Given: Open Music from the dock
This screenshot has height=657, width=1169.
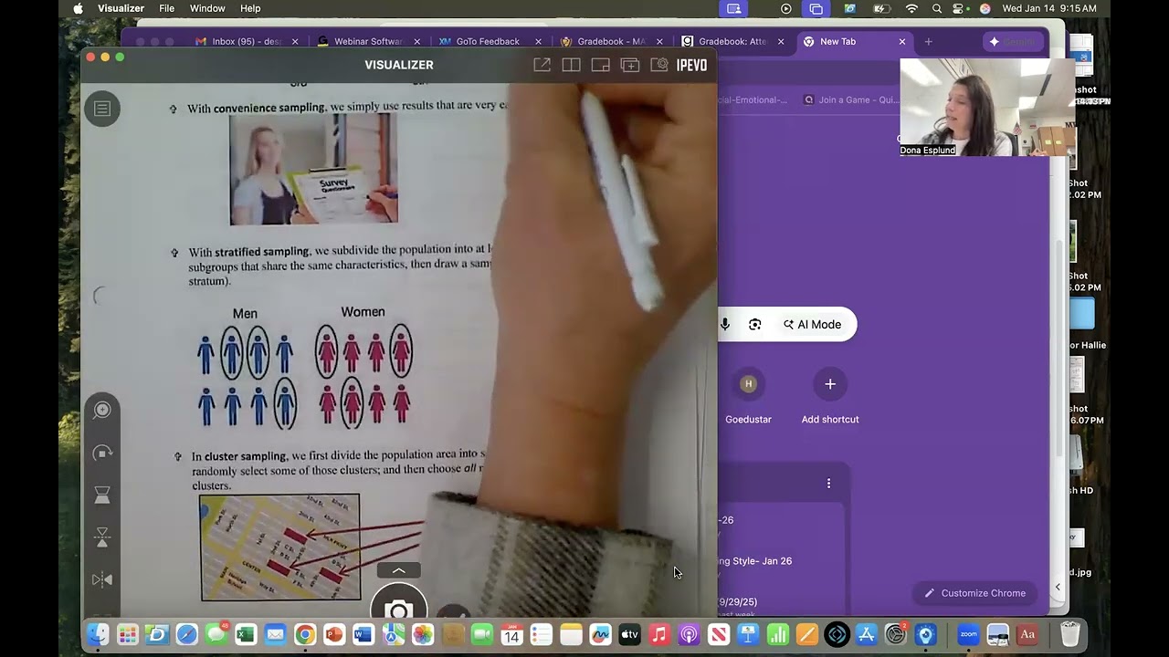Looking at the screenshot, I should pyautogui.click(x=659, y=634).
